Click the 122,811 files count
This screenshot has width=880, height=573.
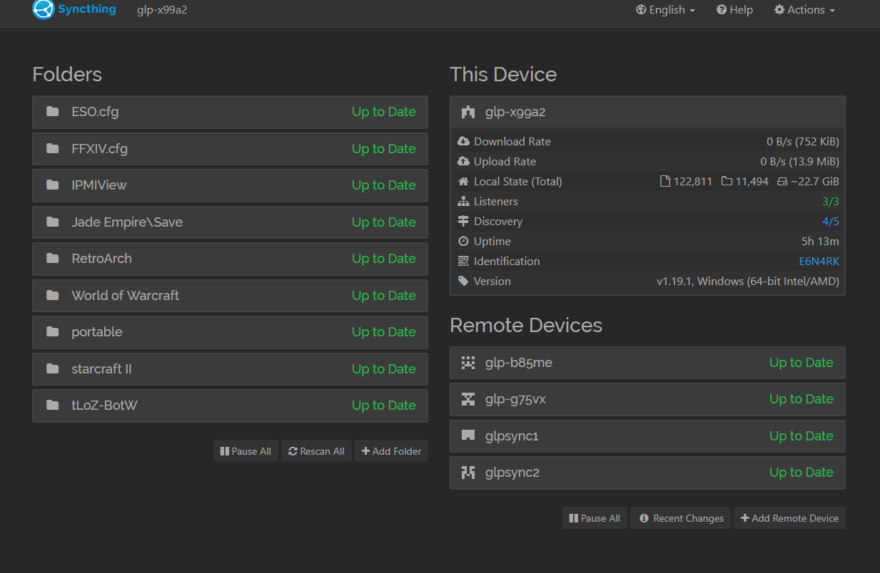tap(693, 182)
